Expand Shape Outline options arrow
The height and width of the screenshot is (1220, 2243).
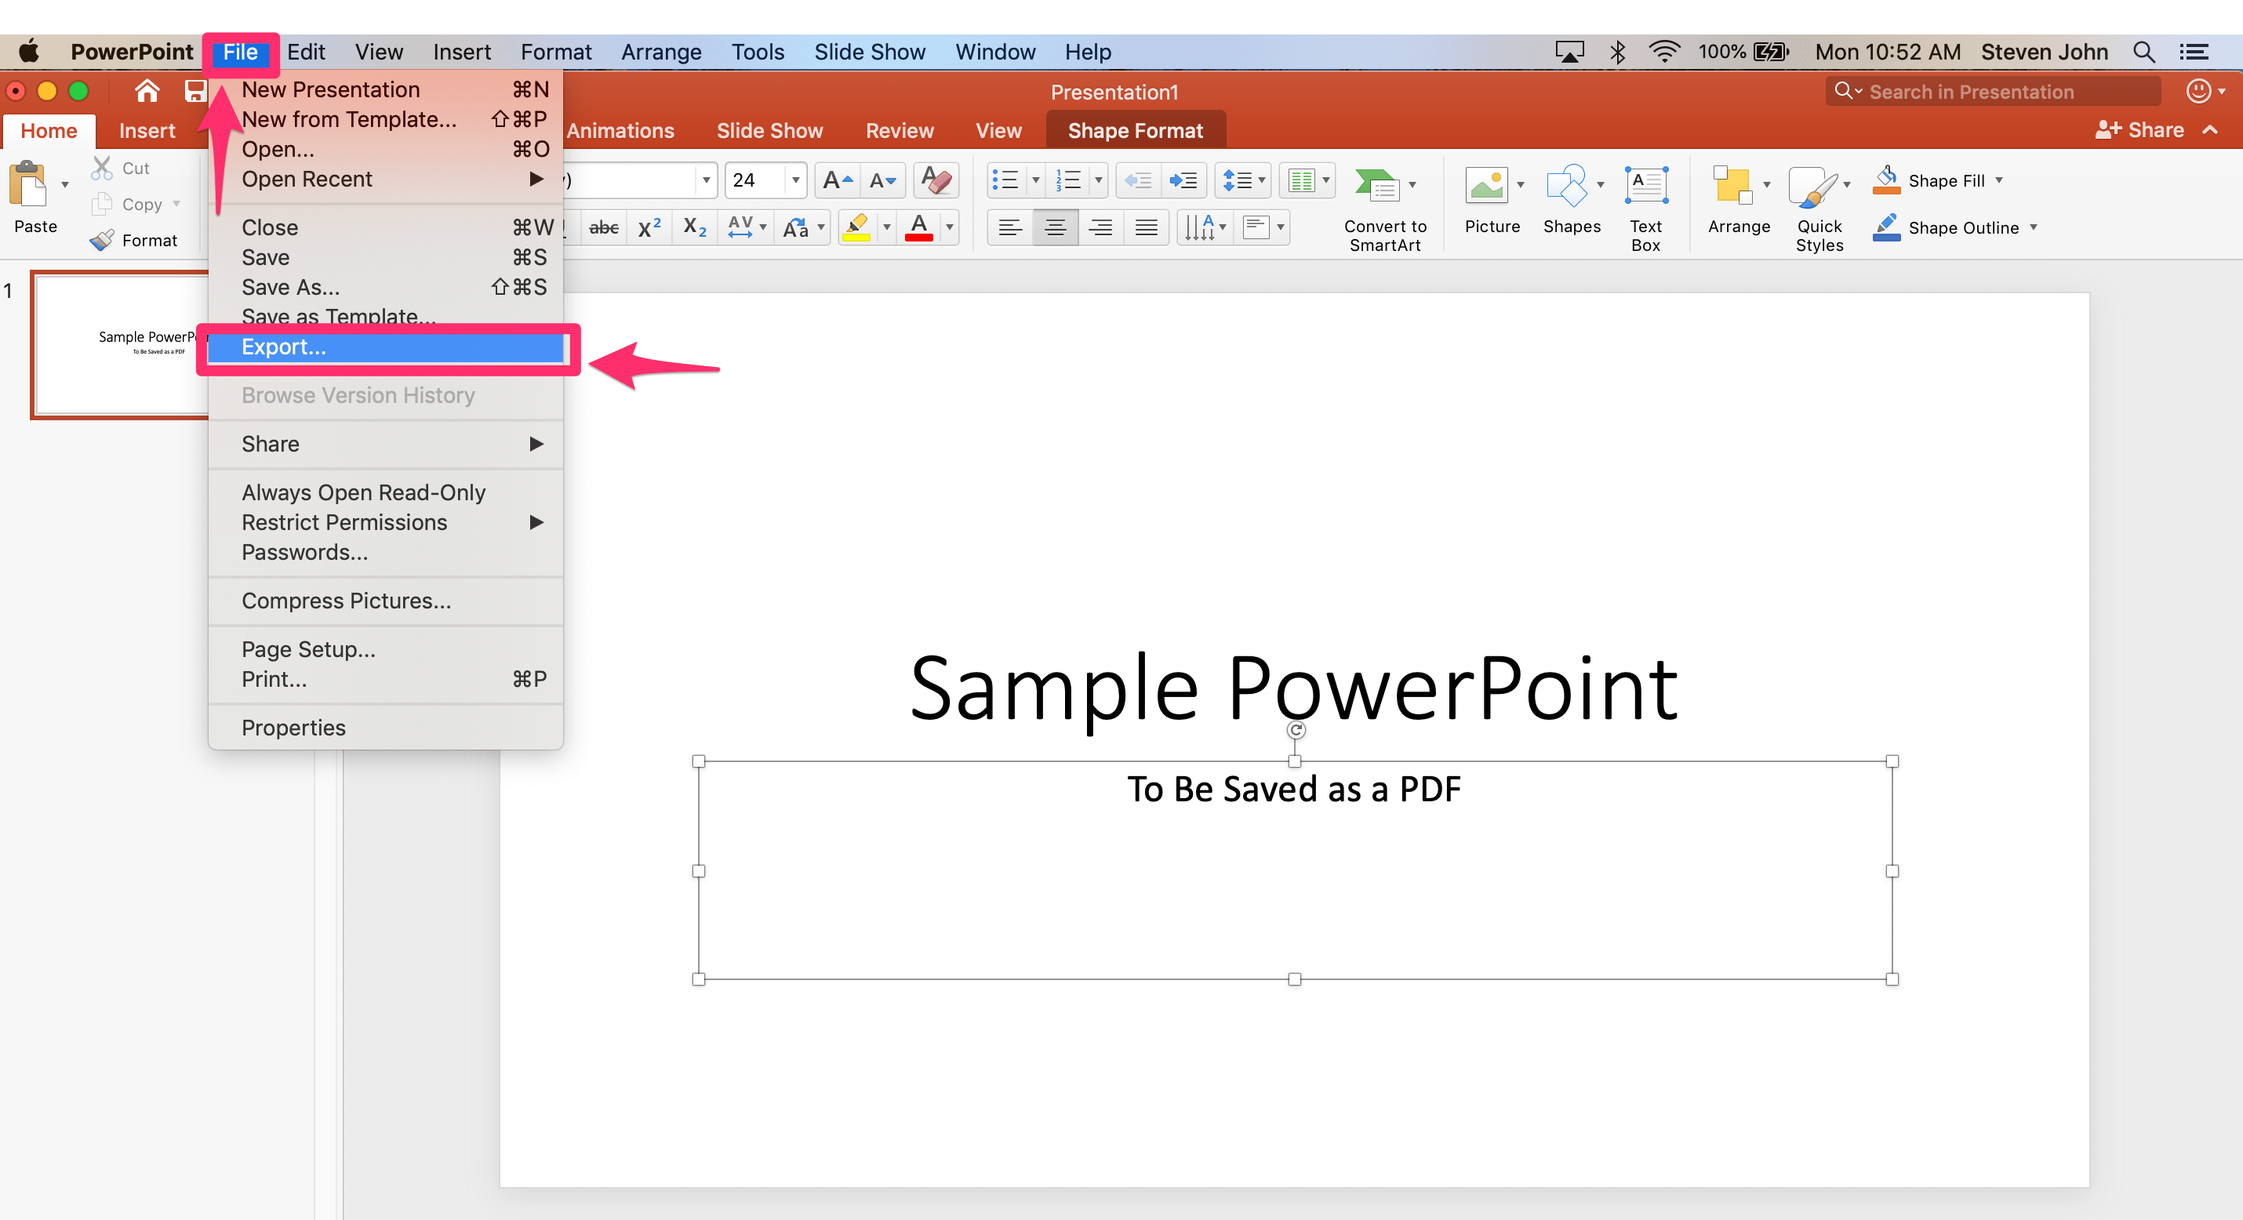[2033, 227]
